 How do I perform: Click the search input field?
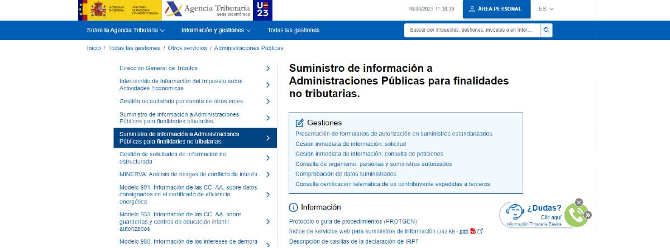[472, 30]
